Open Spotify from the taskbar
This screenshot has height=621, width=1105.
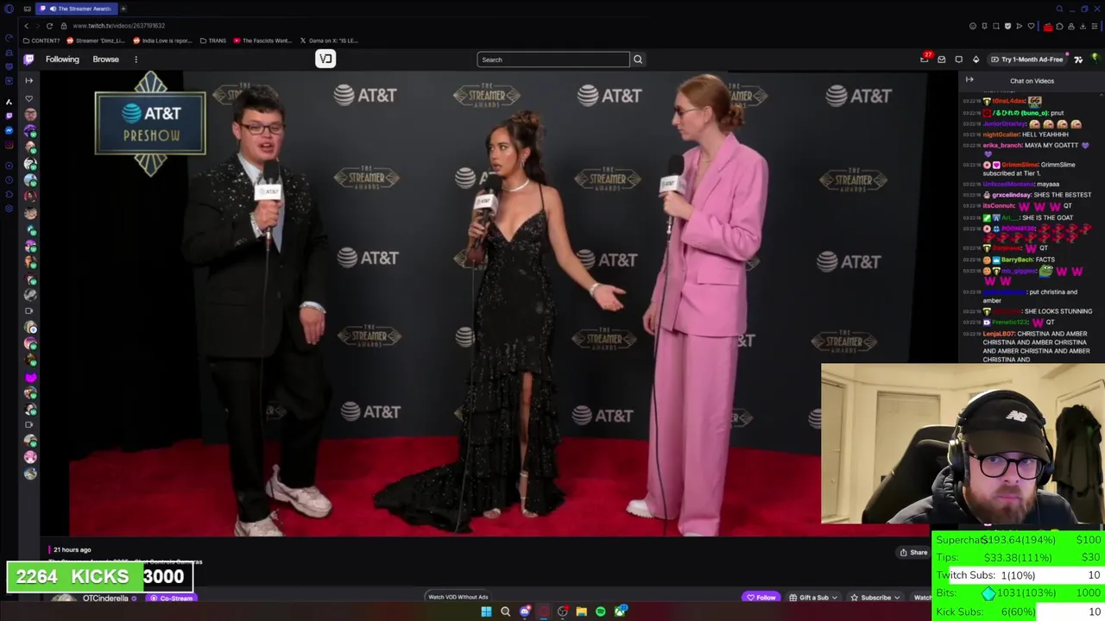click(601, 612)
